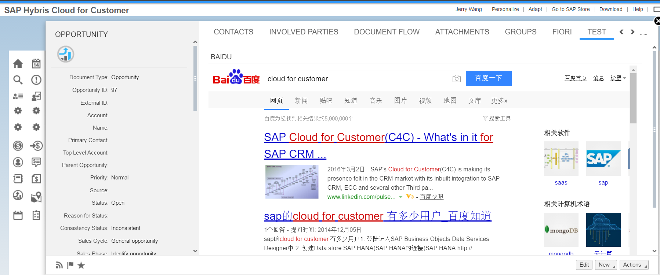Open the person circle icon in sidebar
660x275 pixels.
[18, 162]
